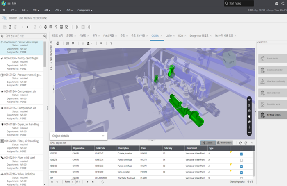
Task: Uncheck the checkbox for row 1049150
Action: [241, 172]
